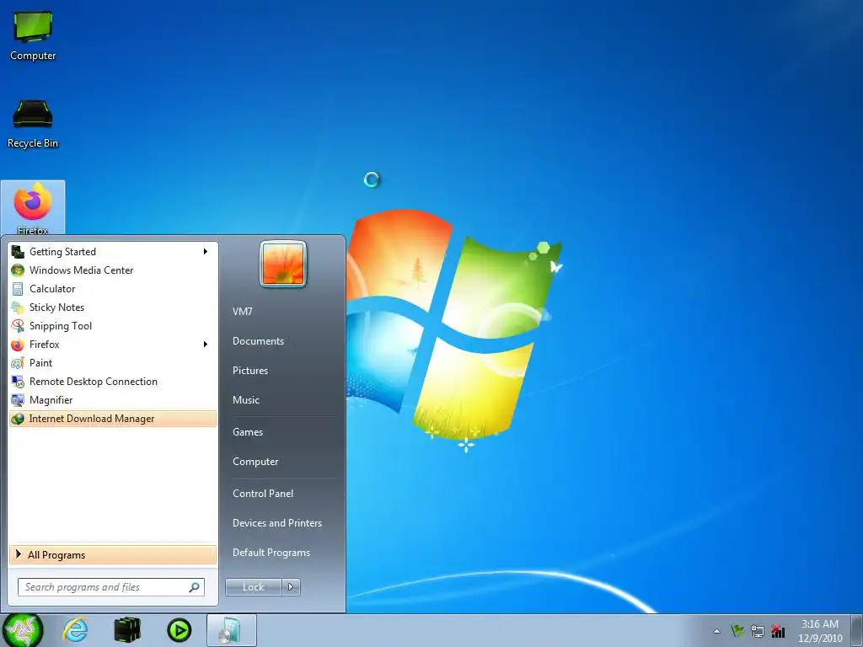Image resolution: width=863 pixels, height=647 pixels.
Task: Open the black cube folder icon on taskbar
Action: 127,630
